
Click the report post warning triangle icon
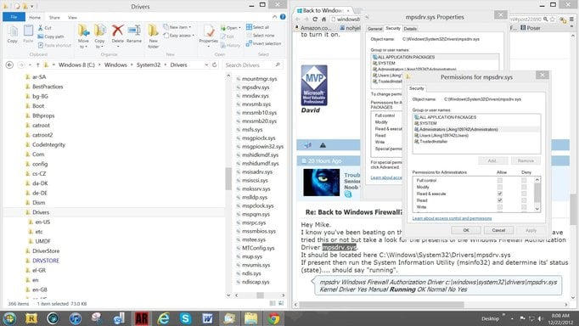(x=323, y=145)
